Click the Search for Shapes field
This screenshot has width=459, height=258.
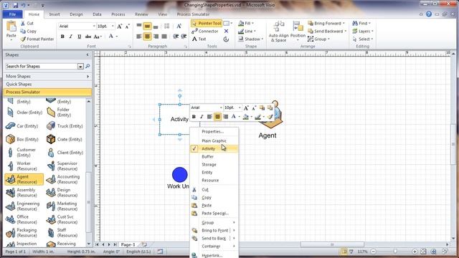[x=42, y=67]
